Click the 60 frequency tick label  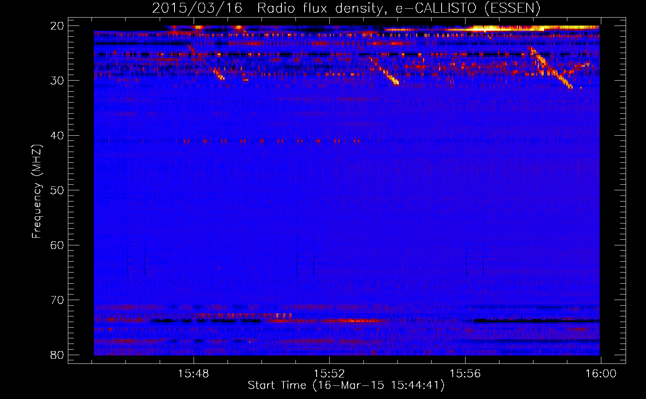57,245
